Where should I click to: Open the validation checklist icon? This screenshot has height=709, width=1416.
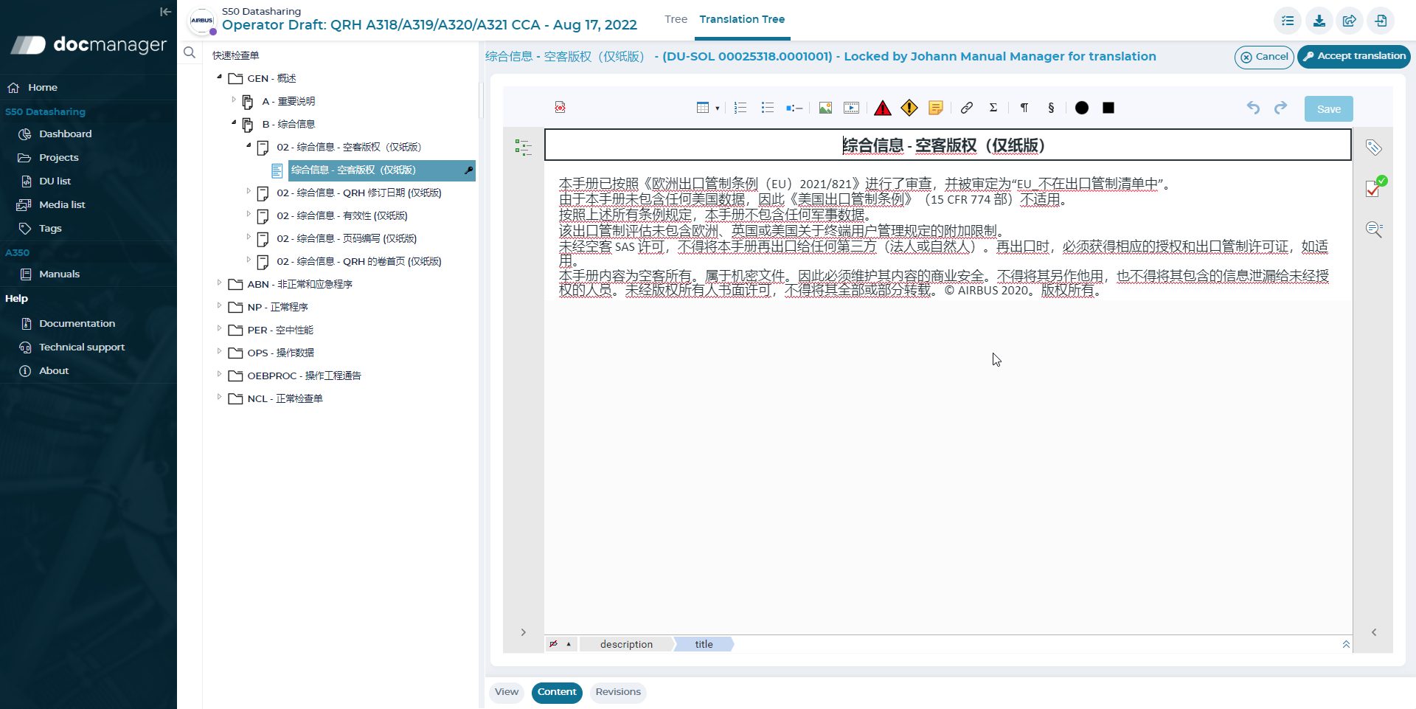tap(1375, 187)
